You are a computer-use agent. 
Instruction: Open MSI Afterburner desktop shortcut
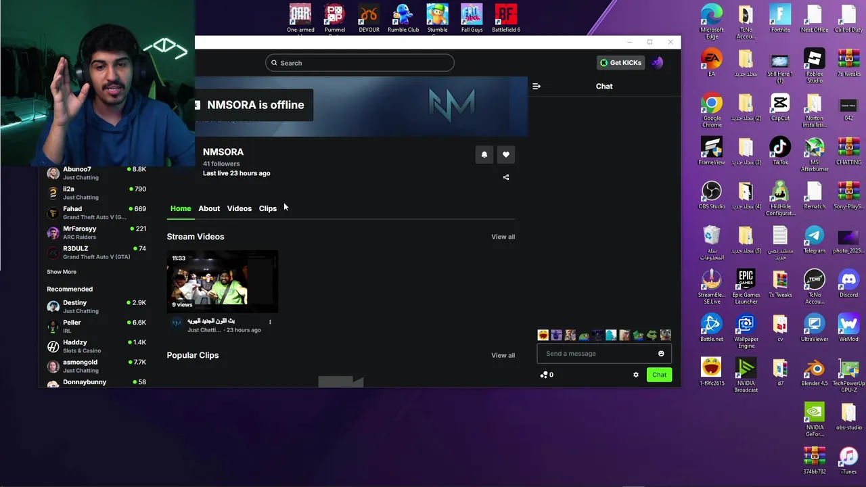coord(815,154)
